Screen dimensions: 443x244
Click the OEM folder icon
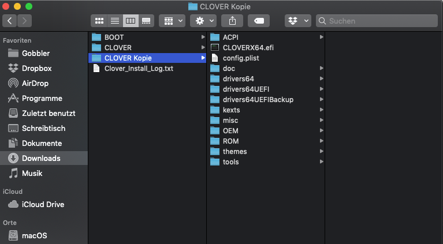215,130
